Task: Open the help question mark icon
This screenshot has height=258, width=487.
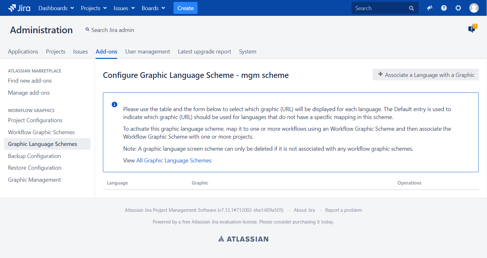Action: click(444, 8)
